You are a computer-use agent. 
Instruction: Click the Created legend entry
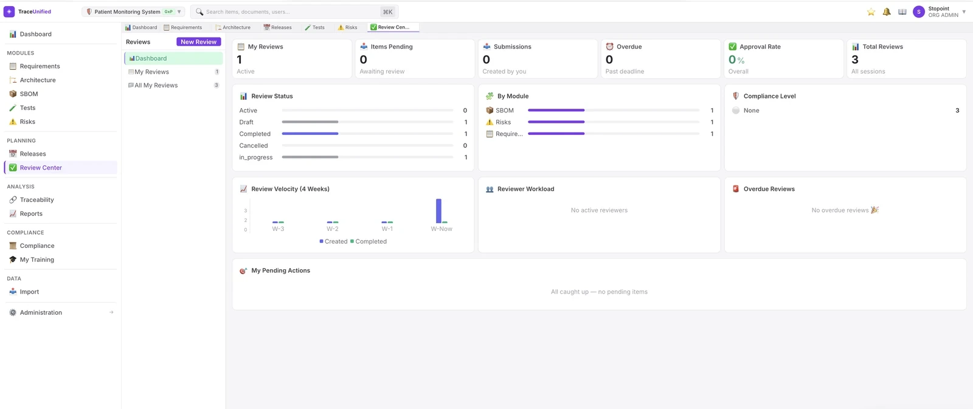[334, 241]
